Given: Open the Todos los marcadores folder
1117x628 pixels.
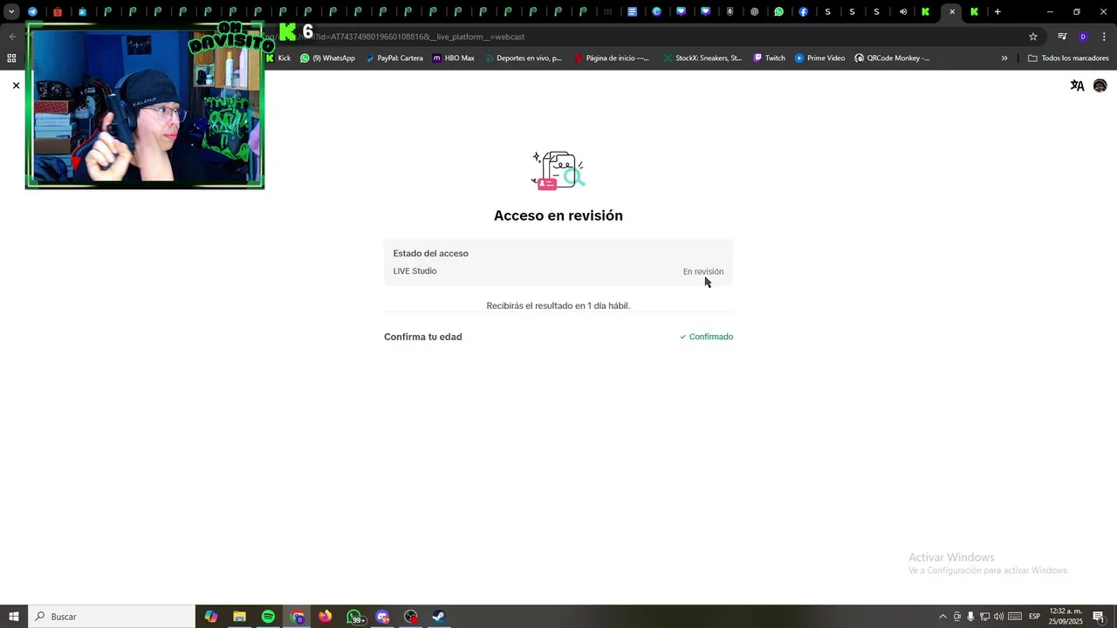Looking at the screenshot, I should [x=1068, y=58].
